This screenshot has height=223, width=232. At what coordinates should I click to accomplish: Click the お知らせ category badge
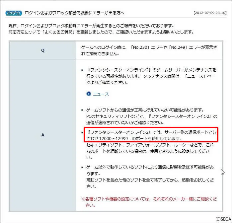tap(14, 13)
